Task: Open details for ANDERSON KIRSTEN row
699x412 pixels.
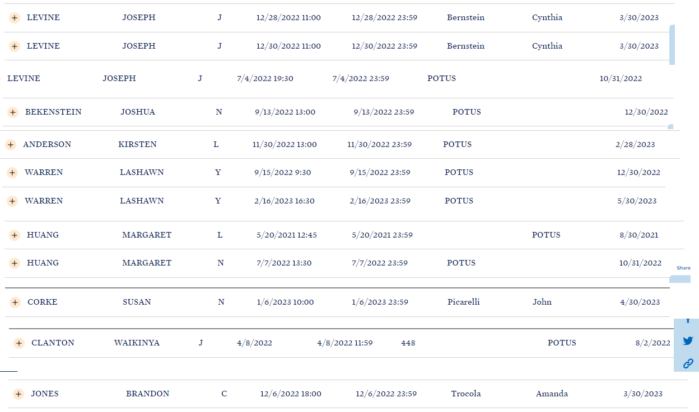Action: 11,145
